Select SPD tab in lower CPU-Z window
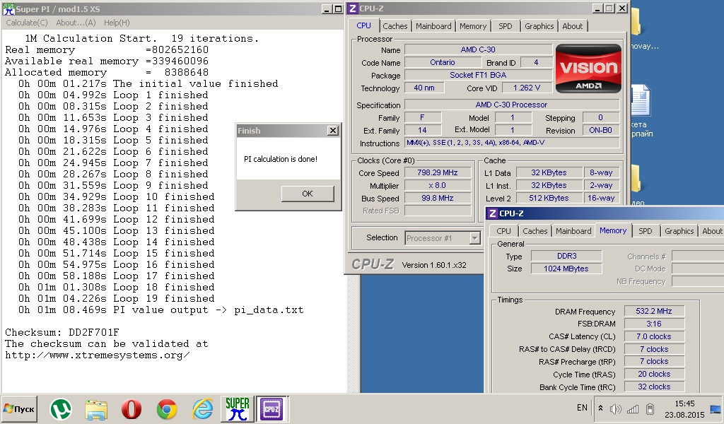This screenshot has height=424, width=724. click(645, 230)
